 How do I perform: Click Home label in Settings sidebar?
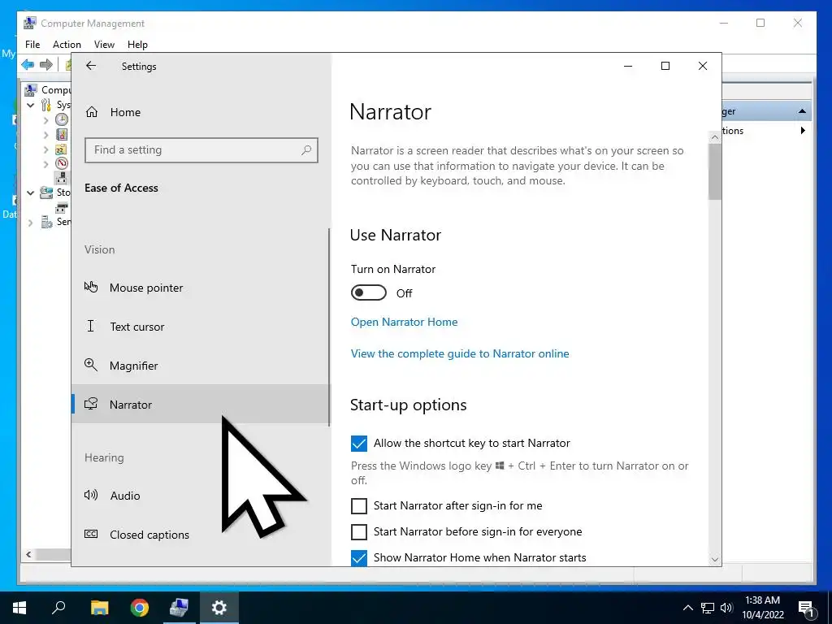pyautogui.click(x=125, y=112)
